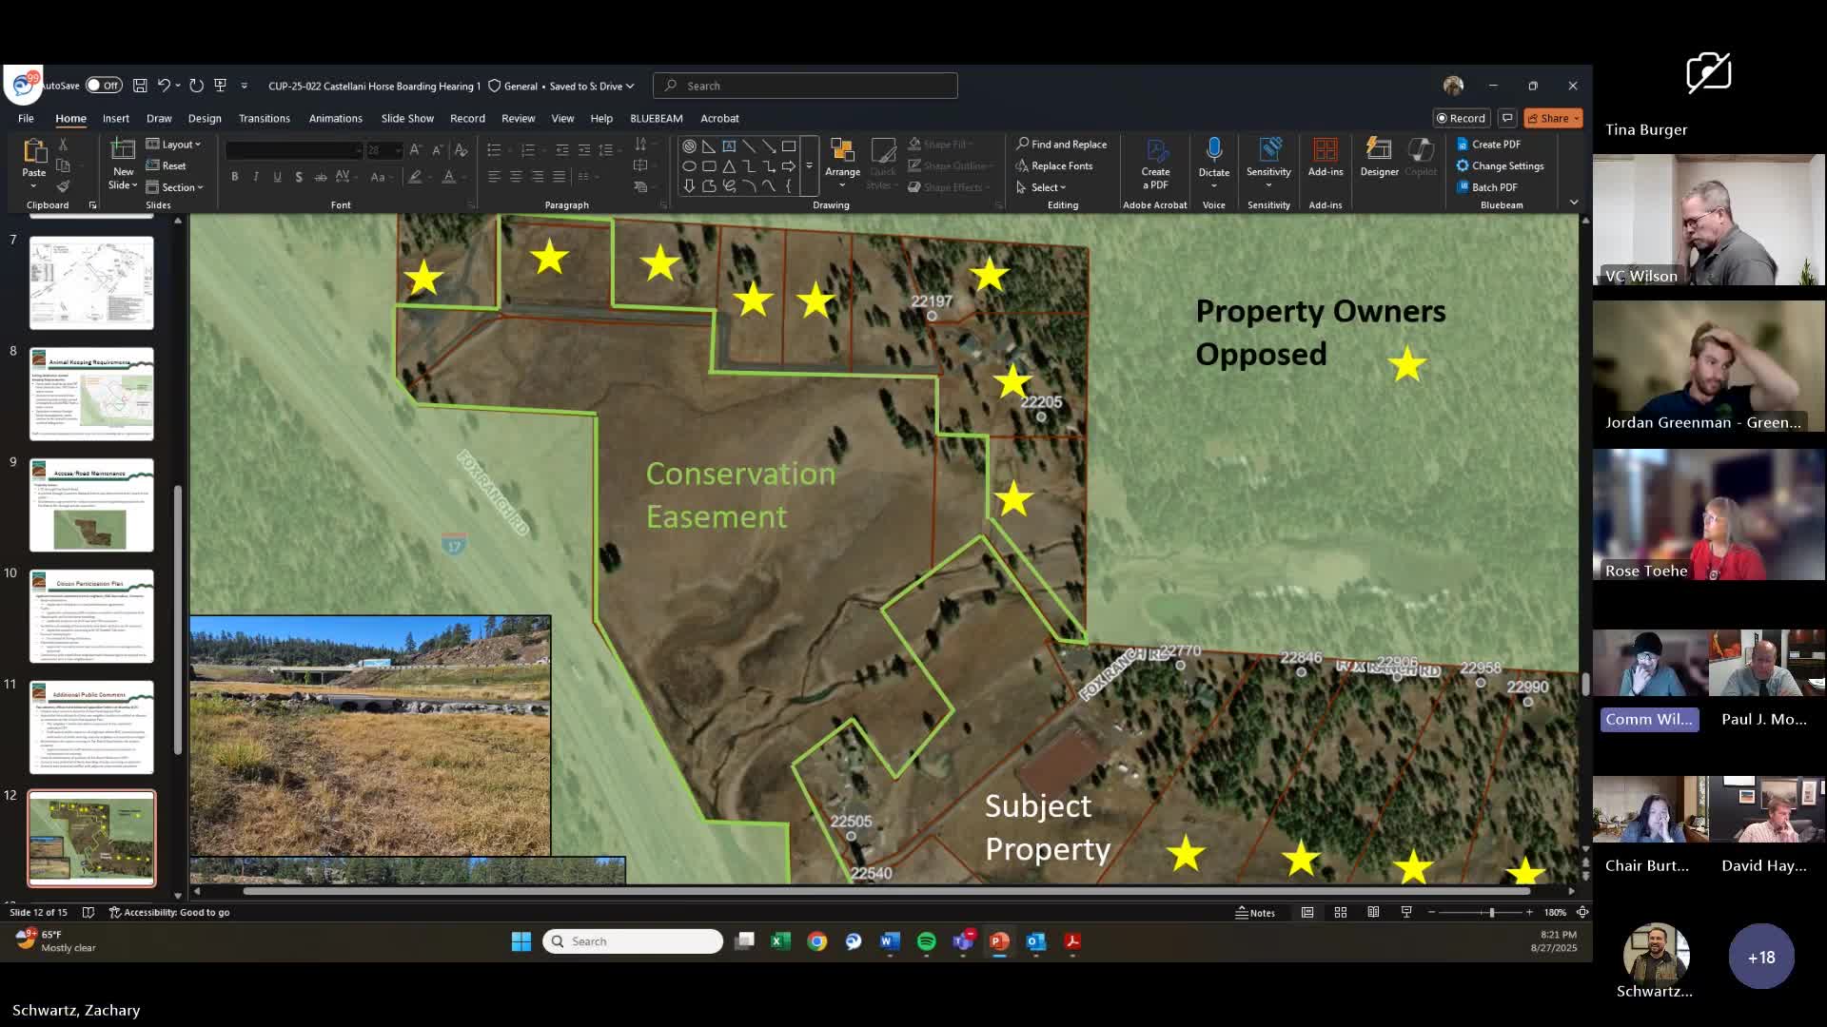Toggle justify text alignment
Screen dimensions: 1827x1027
tap(560, 177)
